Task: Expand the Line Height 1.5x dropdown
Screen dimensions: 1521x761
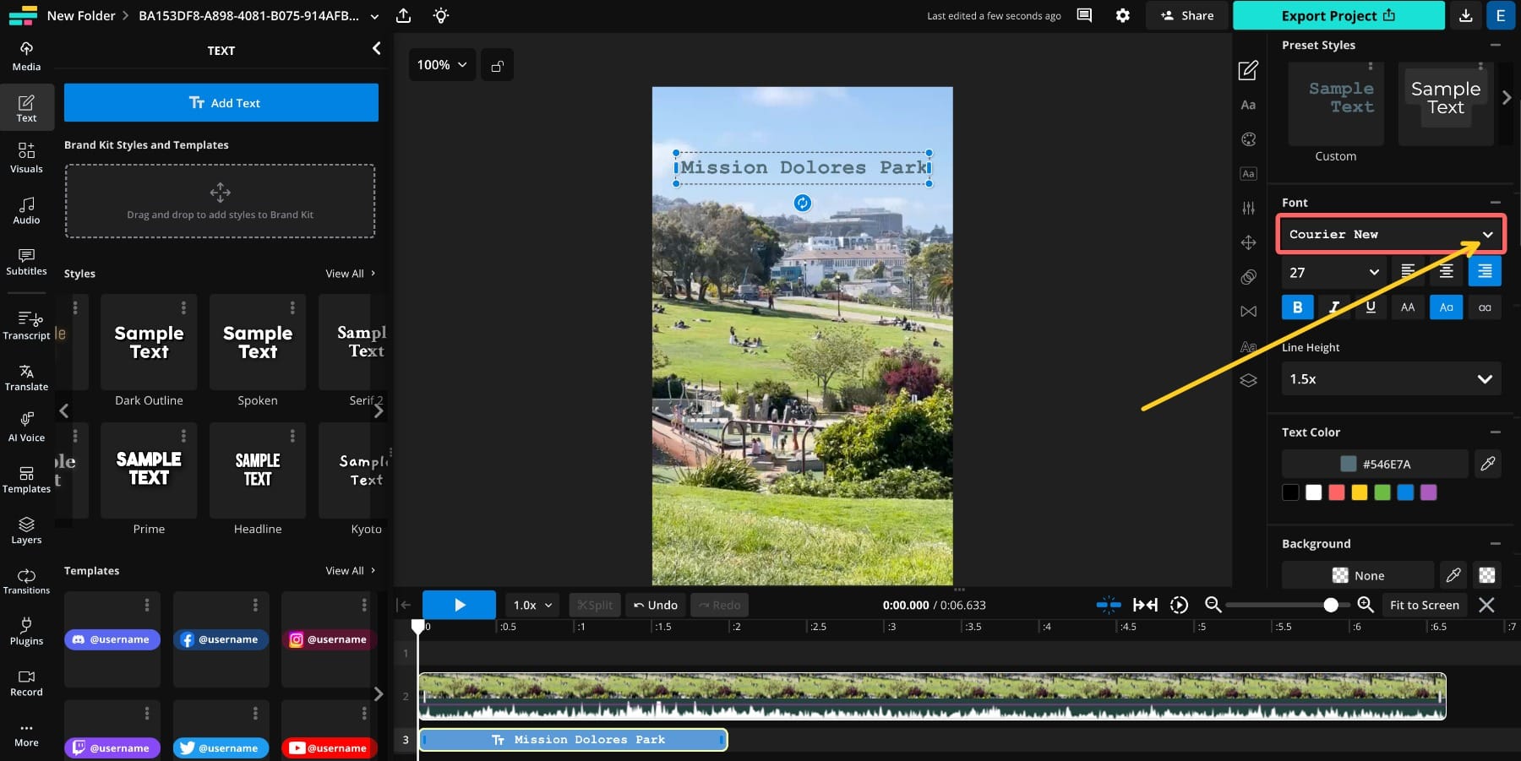Action: click(x=1390, y=379)
